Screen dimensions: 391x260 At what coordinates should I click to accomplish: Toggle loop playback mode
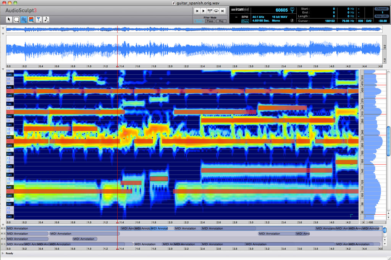click(x=216, y=11)
